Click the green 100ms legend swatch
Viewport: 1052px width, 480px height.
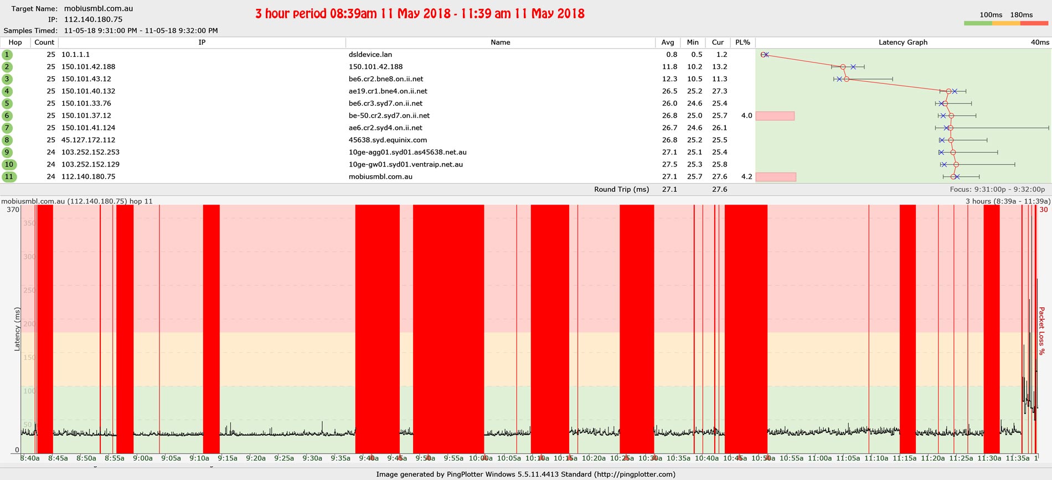[x=977, y=23]
